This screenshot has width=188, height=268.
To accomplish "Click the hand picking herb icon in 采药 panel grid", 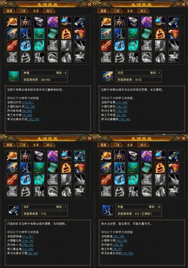I will 106,34.
